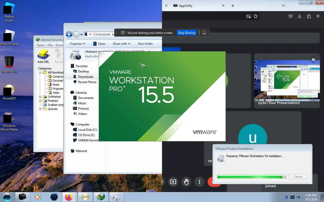
Task: Open the Windows Movie Maker desktop shortcut
Action: [9, 122]
